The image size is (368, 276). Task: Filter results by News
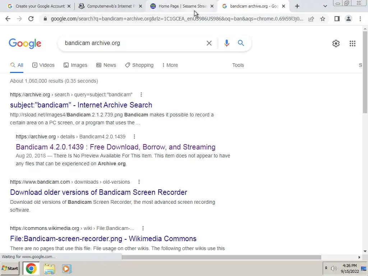(106, 65)
